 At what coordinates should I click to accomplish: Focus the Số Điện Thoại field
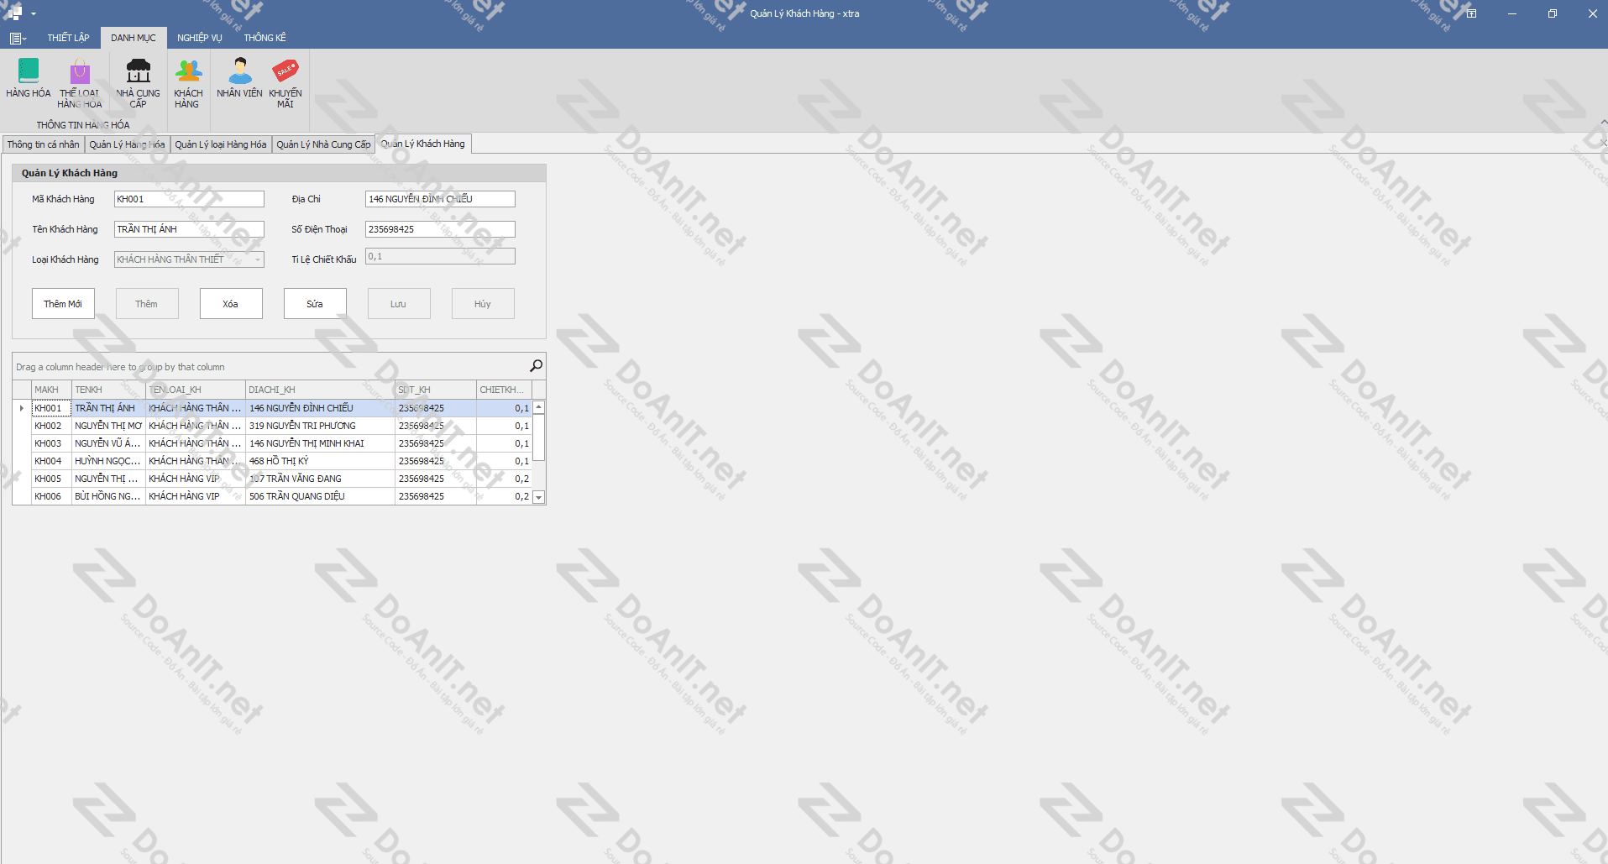(440, 229)
